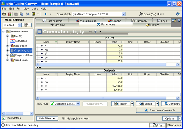Screen dimensions: 183x129
Task: Switch to the Visual Design tab
Action: coord(86,21)
